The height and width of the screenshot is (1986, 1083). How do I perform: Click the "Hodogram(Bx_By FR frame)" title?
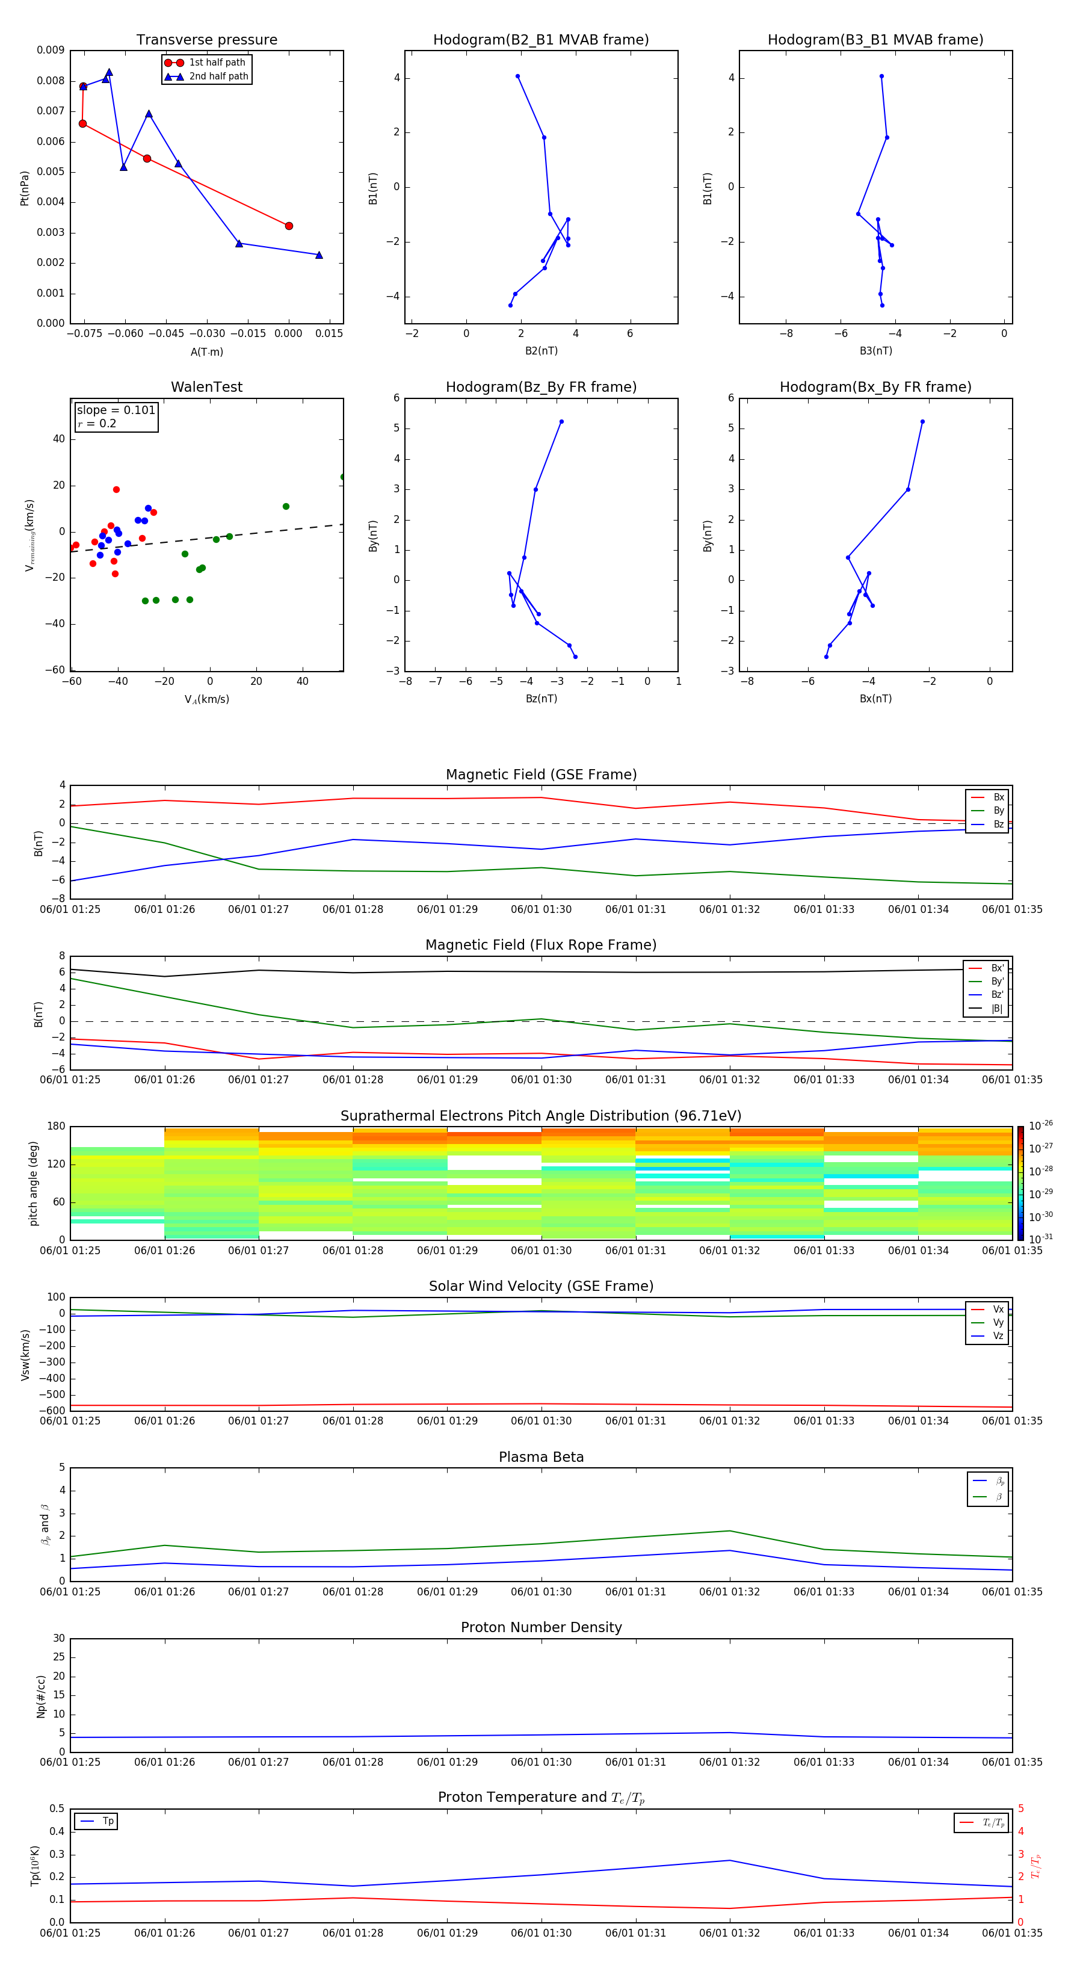pyautogui.click(x=875, y=387)
